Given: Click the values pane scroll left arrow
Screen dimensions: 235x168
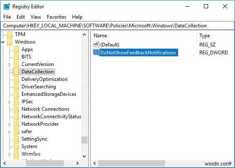Looking at the screenshot, I should pos(94,163).
